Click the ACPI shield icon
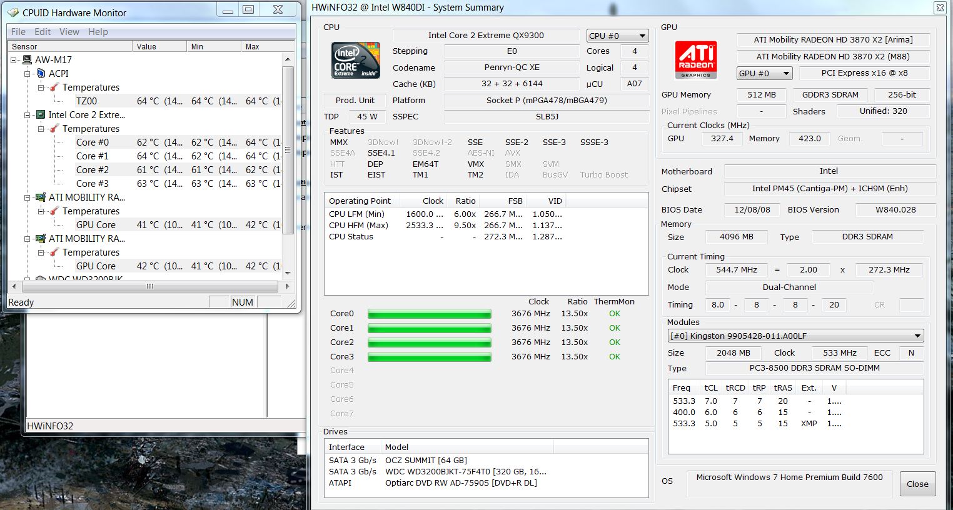953x510 pixels. coord(41,74)
